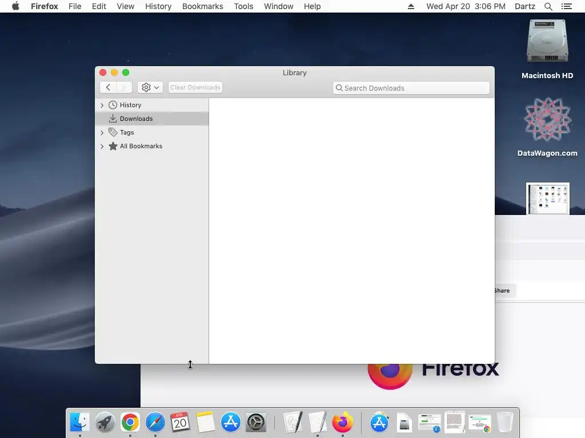Select the screenshot thumbnail on desktop
This screenshot has height=438, width=585.
click(x=548, y=198)
